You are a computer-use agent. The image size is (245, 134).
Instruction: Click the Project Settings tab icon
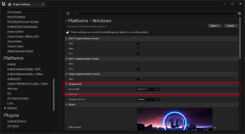coord(10,4)
